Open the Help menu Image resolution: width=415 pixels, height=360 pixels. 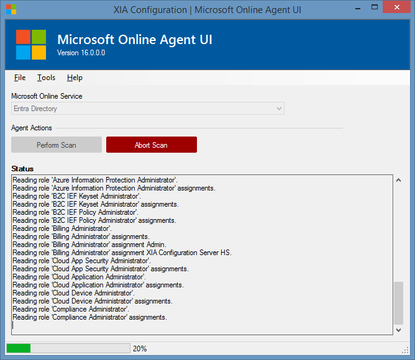[x=75, y=78]
